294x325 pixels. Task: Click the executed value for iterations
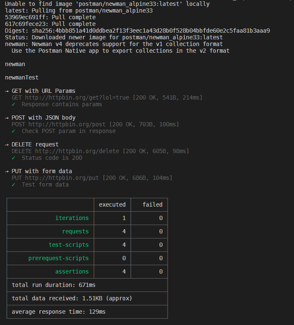[124, 218]
